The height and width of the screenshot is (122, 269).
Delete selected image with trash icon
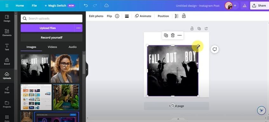pos(173,35)
